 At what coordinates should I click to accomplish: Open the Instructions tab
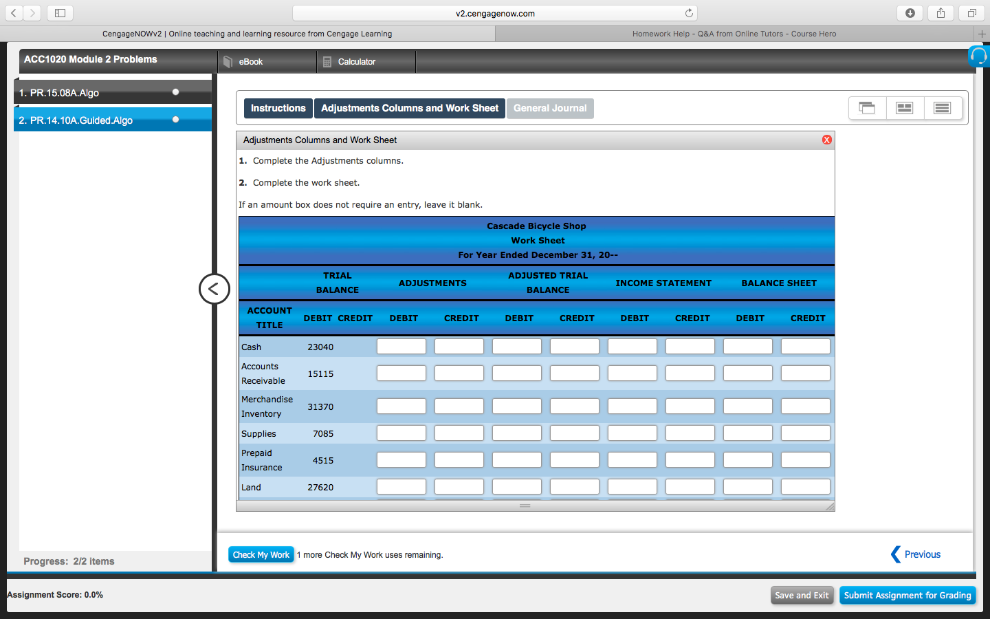(278, 109)
